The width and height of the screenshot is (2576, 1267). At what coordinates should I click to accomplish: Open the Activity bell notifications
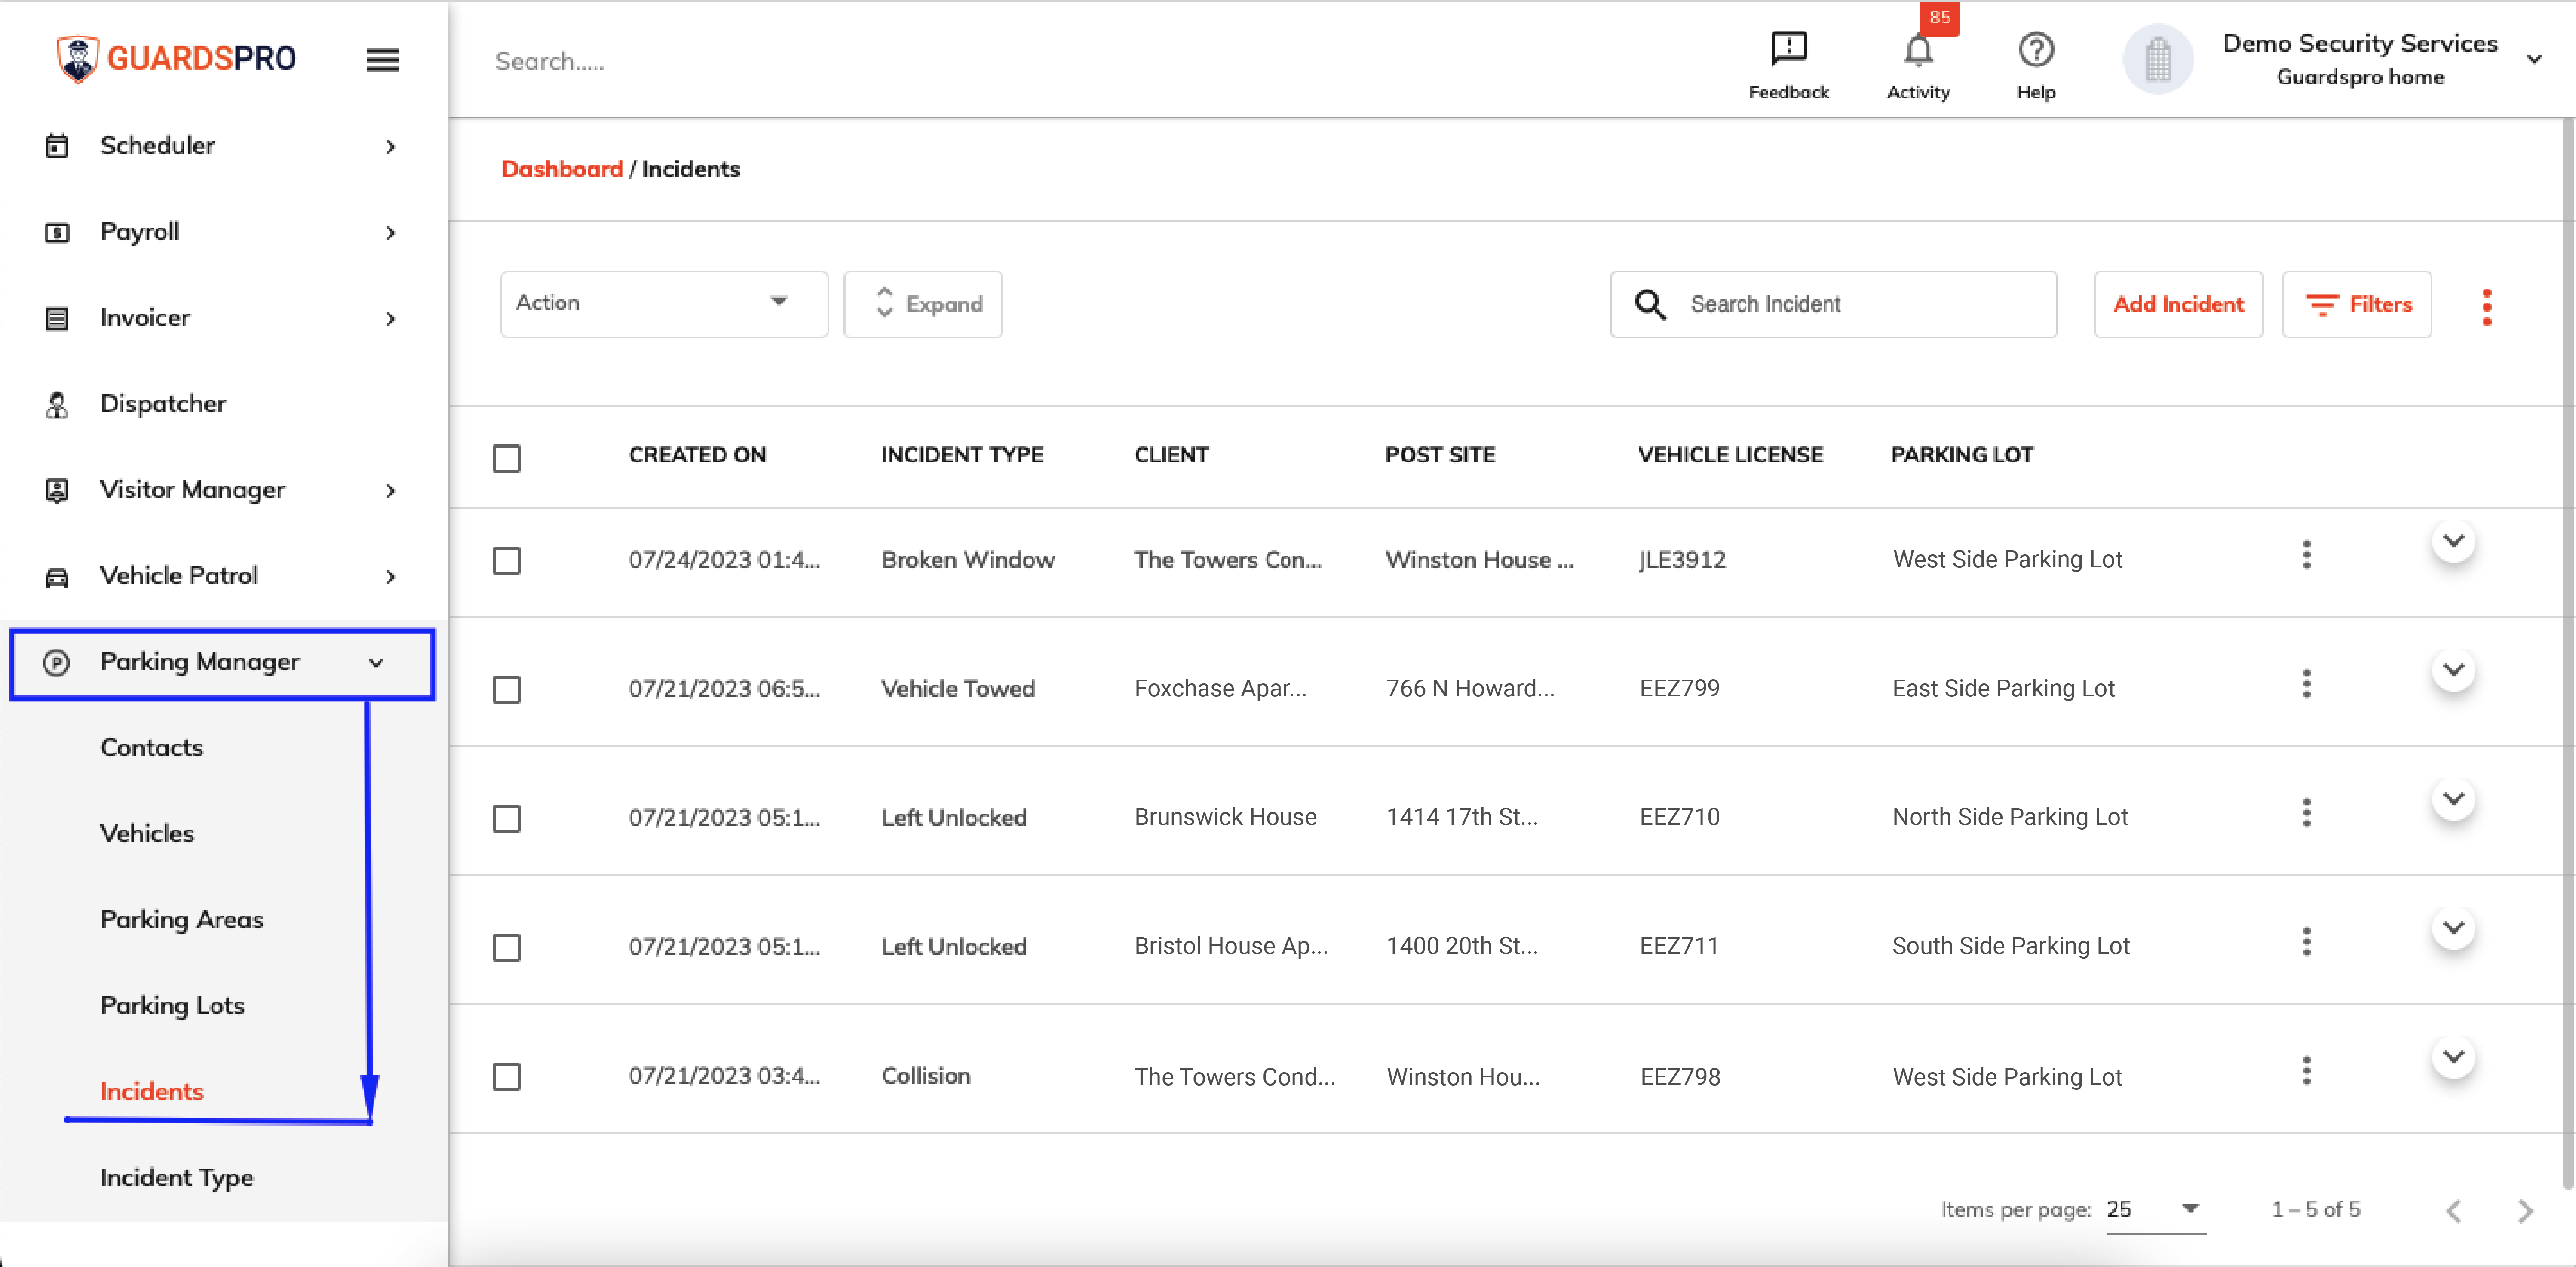coord(1917,50)
